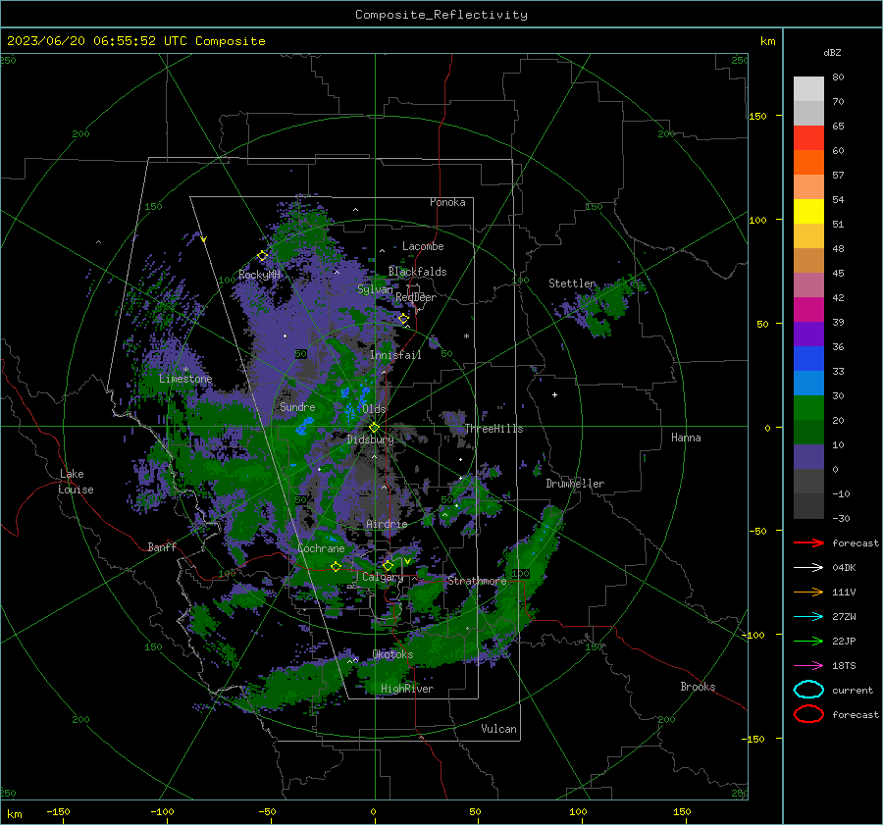This screenshot has height=825, width=883.
Task: Select the orange 111V arrow in the legend
Action: coord(808,592)
